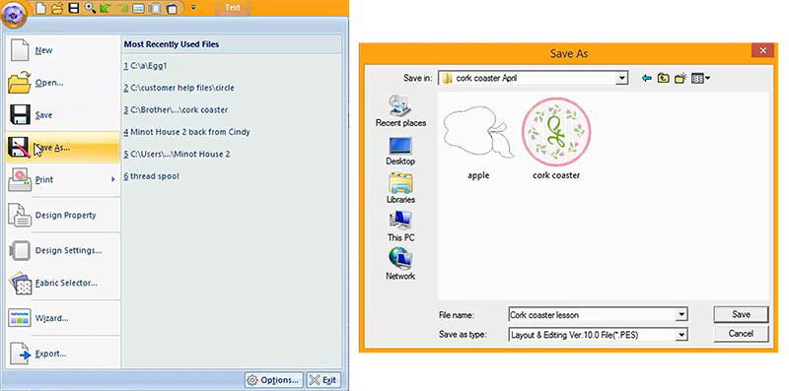The image size is (789, 391).
Task: Choose Export... from the application menu
Action: pos(62,354)
